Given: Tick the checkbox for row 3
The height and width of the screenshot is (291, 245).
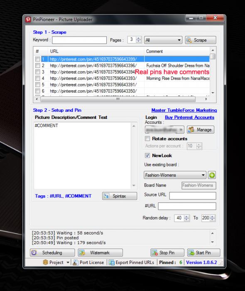Looking at the screenshot, I should (x=38, y=72).
